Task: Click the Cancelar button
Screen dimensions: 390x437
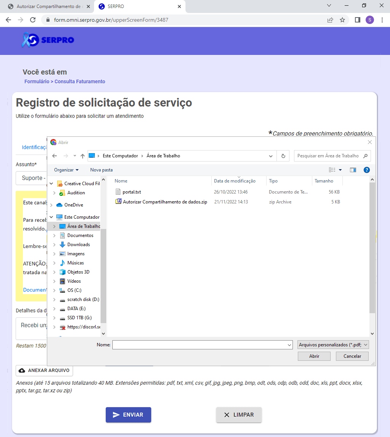Action: point(352,356)
